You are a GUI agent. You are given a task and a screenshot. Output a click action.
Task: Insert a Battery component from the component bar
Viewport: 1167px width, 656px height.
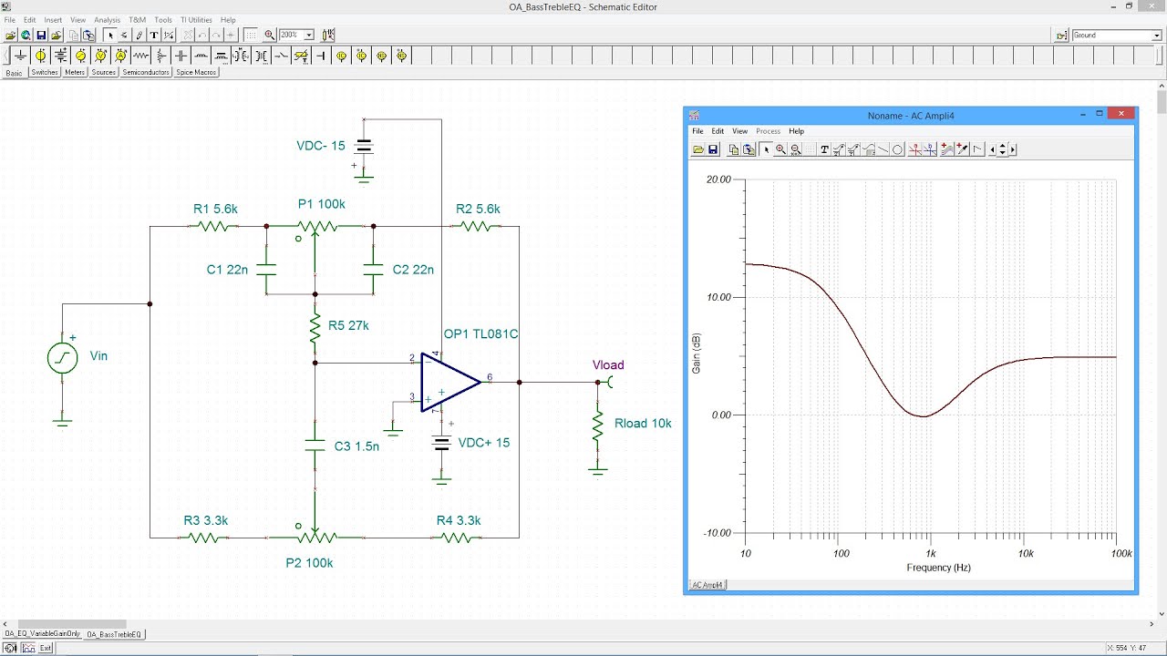(x=60, y=56)
